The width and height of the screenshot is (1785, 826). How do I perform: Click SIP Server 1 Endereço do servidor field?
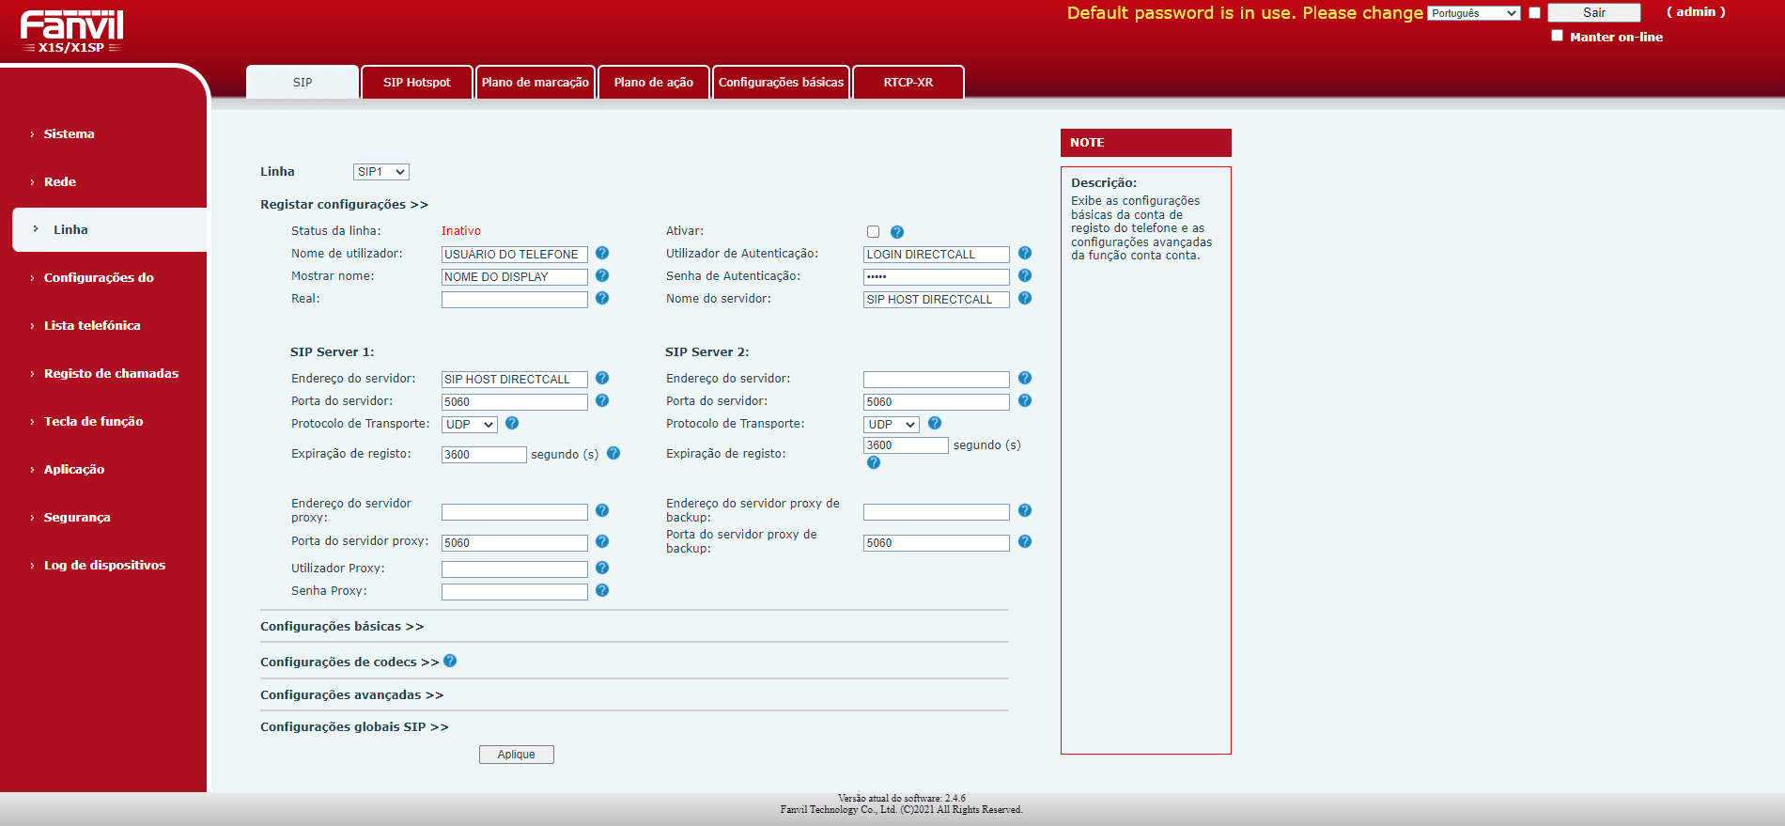[x=515, y=380]
